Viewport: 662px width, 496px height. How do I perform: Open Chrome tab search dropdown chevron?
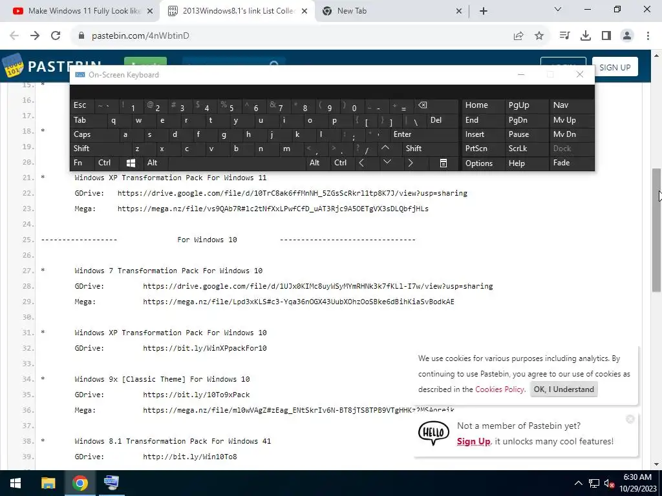(x=558, y=9)
